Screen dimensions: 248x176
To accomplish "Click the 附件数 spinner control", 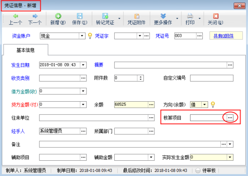I will [141, 78].
